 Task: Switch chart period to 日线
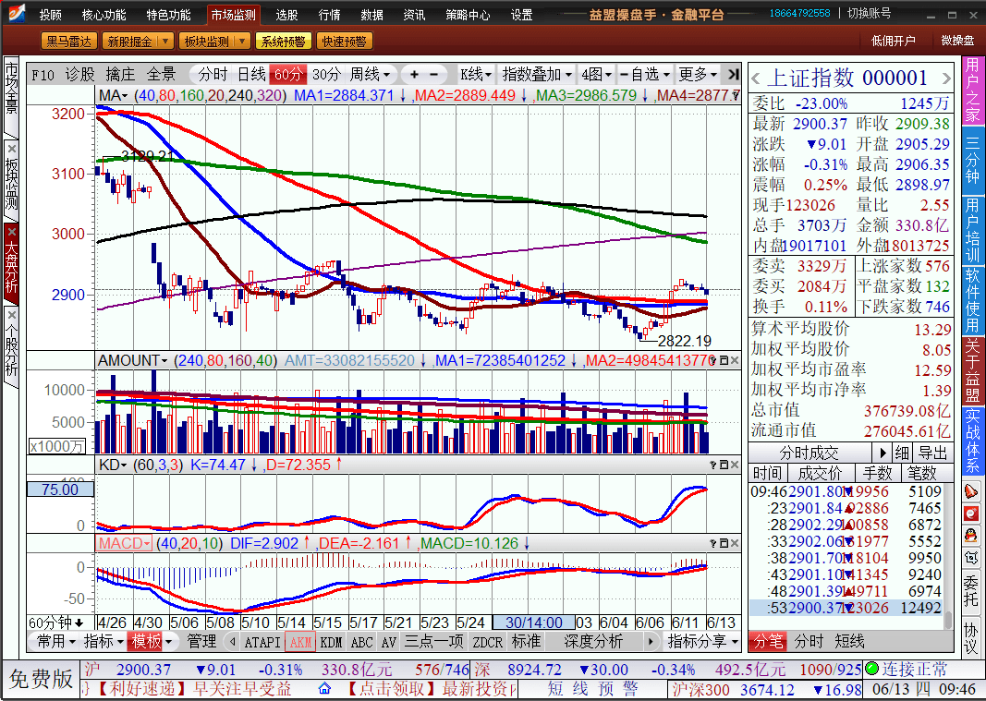(x=251, y=74)
